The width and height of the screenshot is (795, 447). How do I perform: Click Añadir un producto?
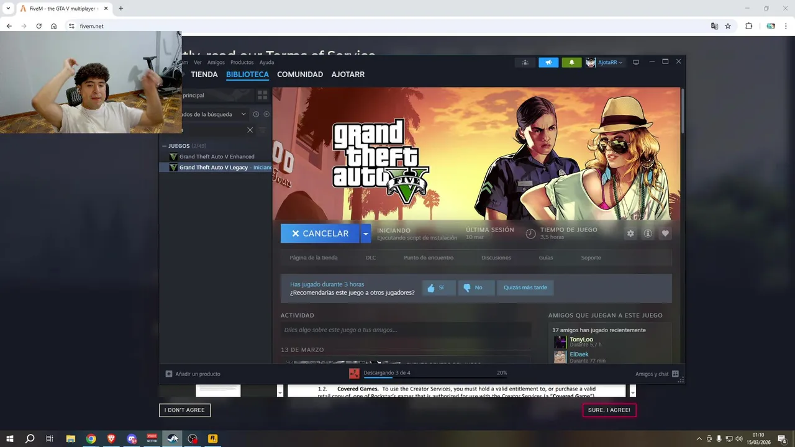[193, 374]
